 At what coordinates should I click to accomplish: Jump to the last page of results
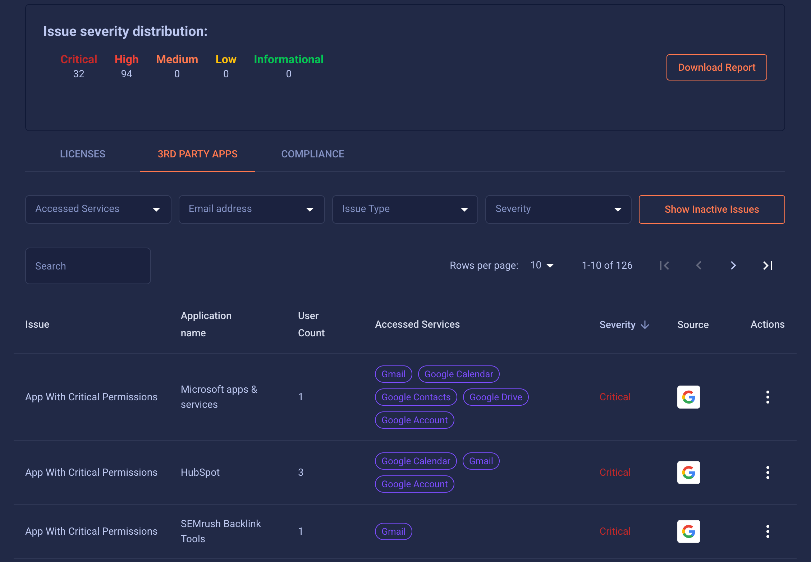[768, 266]
